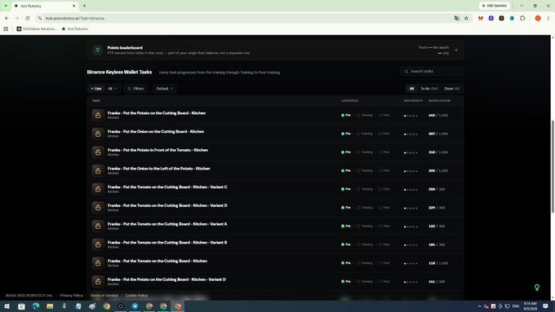Select Pre stage on Tomato Variant A row
The image size is (555, 312).
(346, 226)
